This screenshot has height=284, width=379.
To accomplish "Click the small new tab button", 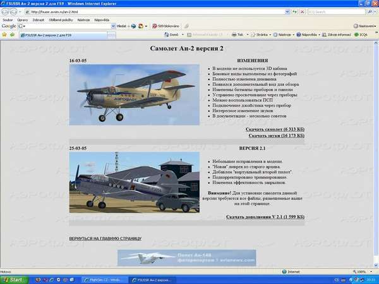I will pyautogui.click(x=111, y=35).
